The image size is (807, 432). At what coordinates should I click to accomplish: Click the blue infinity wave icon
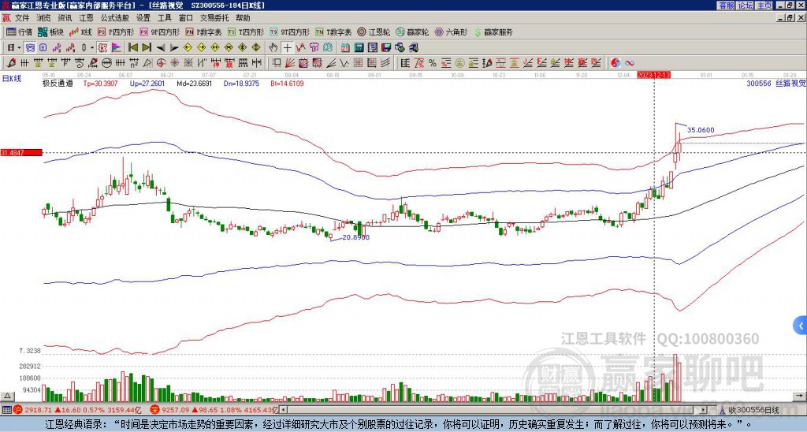click(x=630, y=63)
